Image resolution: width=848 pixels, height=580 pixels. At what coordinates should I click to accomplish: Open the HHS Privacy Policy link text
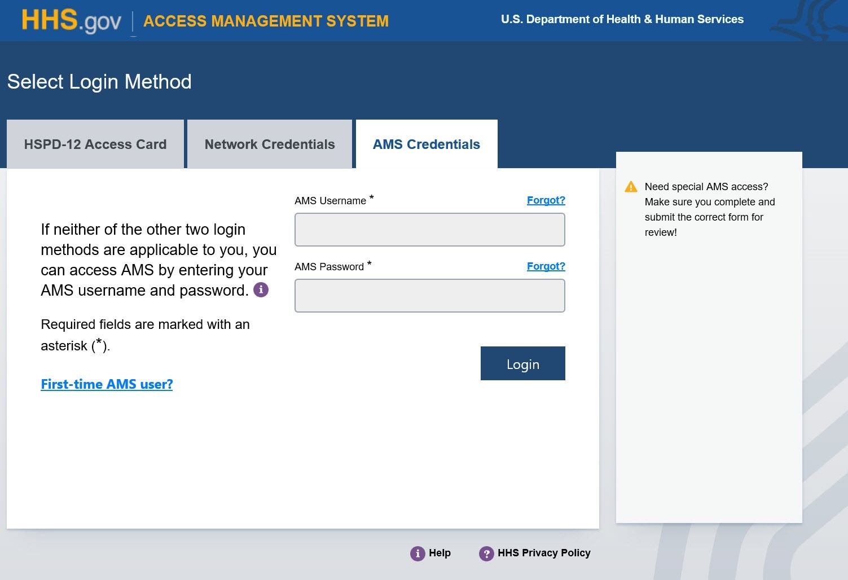pyautogui.click(x=544, y=553)
